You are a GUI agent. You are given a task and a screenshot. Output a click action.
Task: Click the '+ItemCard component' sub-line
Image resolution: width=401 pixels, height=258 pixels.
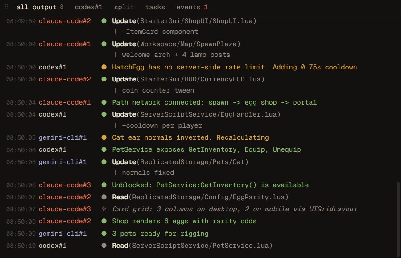click(160, 32)
